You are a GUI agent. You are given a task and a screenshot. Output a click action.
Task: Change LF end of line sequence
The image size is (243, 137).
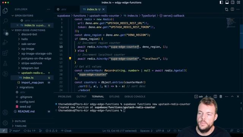(169, 131)
